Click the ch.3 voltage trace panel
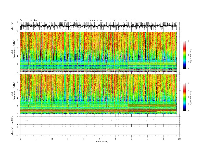This screenshot has width=202, height=156. pyautogui.click(x=100, y=121)
